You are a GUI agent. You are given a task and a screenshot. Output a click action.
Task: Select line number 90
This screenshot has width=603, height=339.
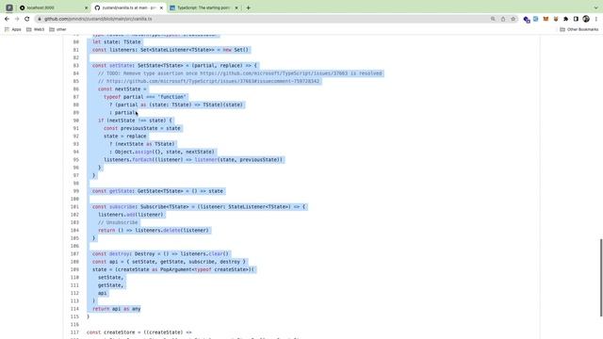tap(75, 121)
